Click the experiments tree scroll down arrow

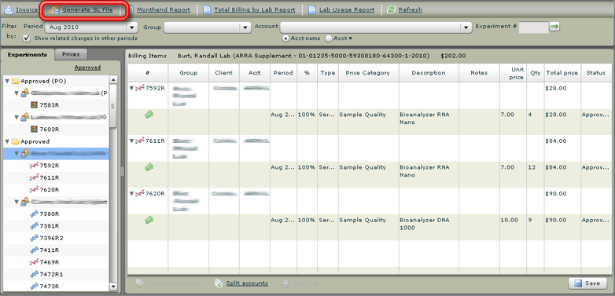[114, 287]
